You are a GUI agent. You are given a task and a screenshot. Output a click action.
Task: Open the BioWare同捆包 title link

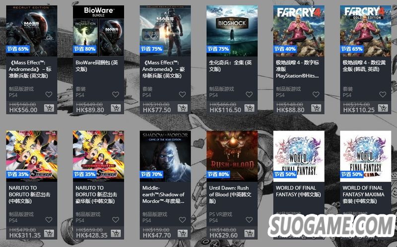97,66
